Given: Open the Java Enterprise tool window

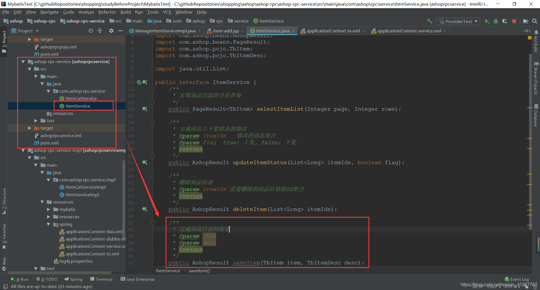Looking at the screenshot, I should point(138,279).
